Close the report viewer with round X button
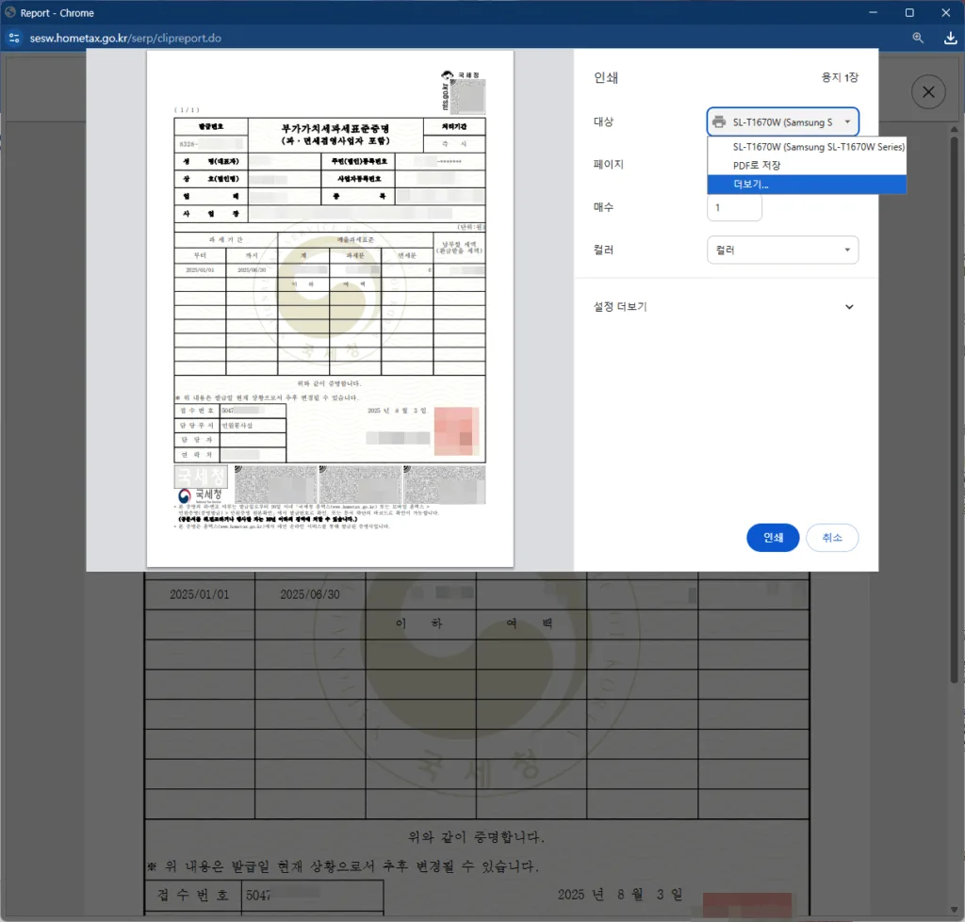The image size is (965, 922). [928, 92]
